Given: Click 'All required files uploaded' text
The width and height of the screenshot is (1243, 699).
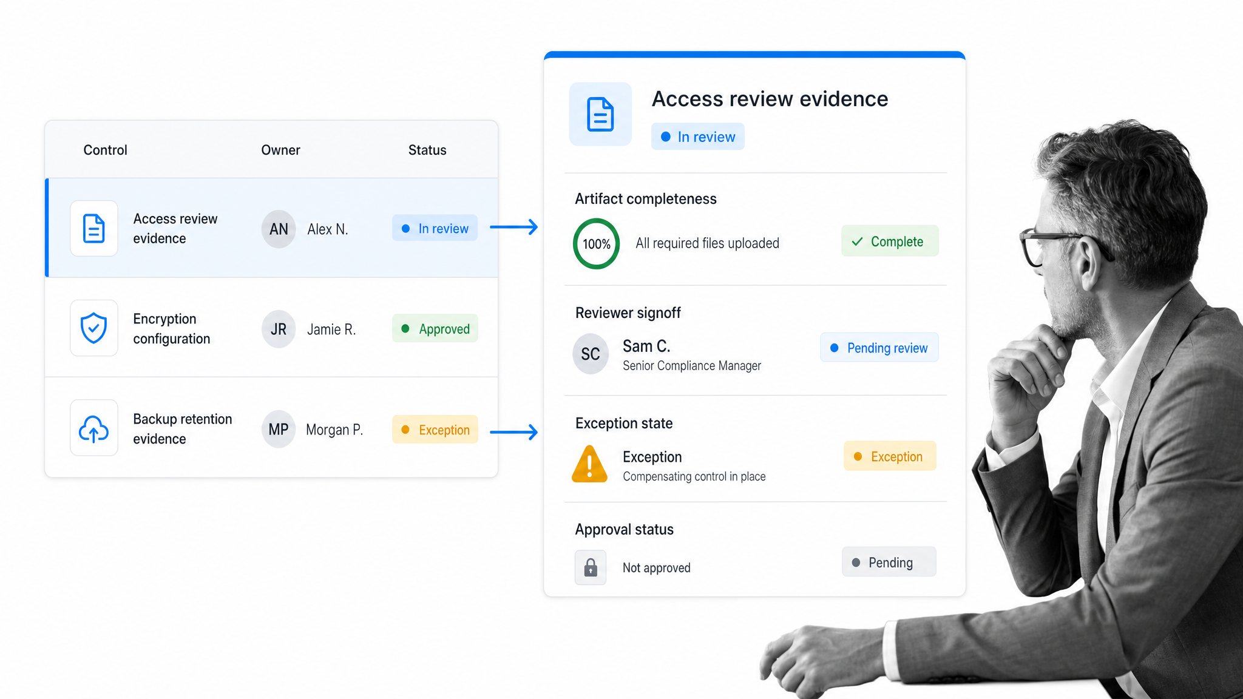Looking at the screenshot, I should (708, 243).
